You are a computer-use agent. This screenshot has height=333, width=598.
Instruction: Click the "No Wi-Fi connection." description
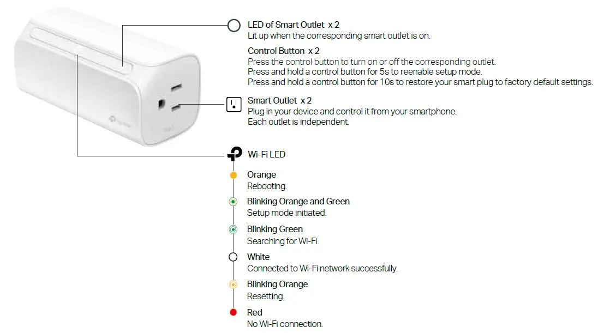[285, 324]
